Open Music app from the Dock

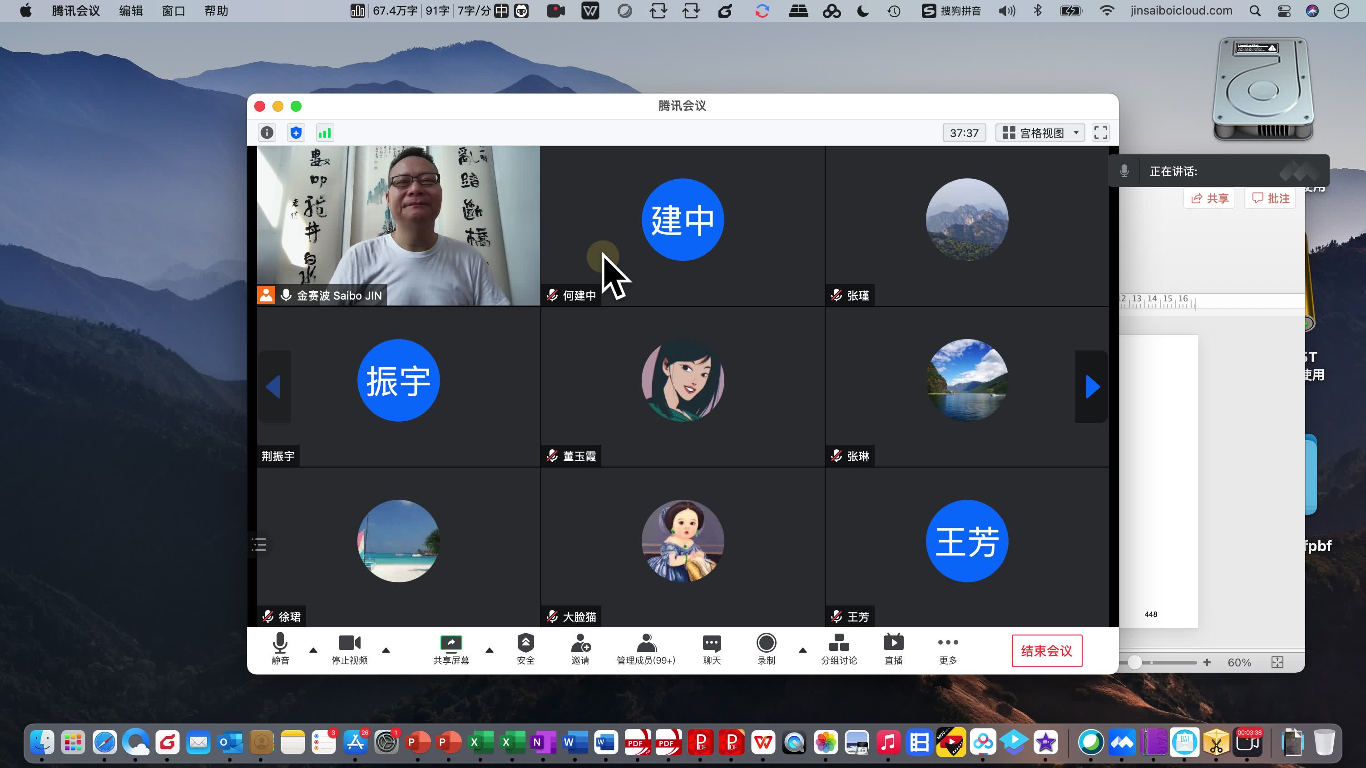(888, 742)
